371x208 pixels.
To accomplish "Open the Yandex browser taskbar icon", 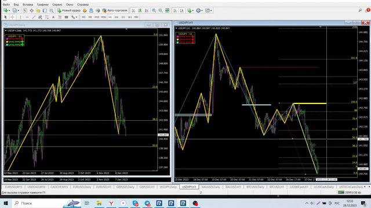I will [111, 203].
